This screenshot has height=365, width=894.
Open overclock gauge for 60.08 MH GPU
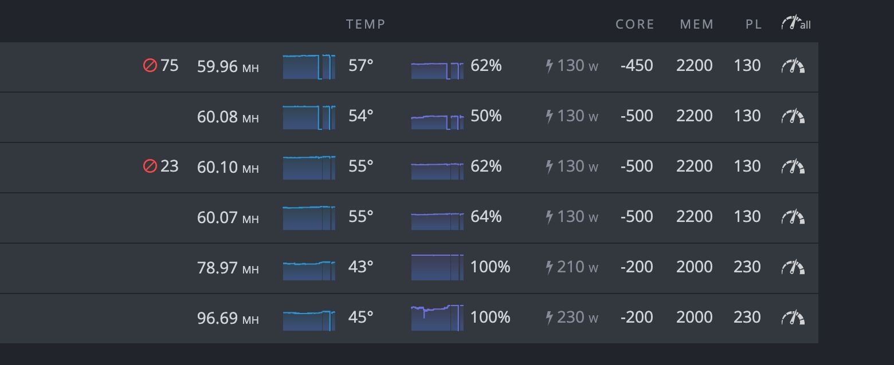(793, 117)
